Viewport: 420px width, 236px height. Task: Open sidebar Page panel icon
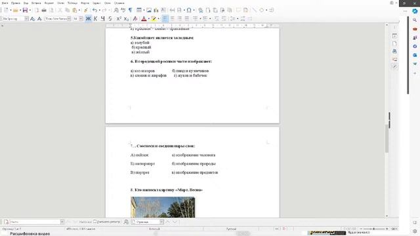pos(394,43)
